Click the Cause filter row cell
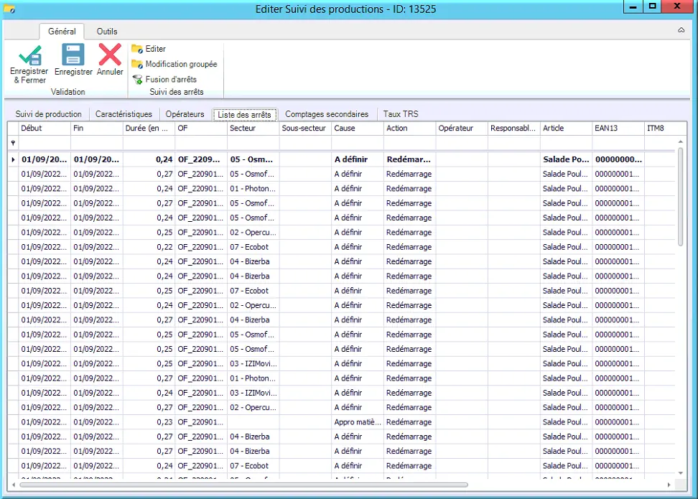The width and height of the screenshot is (698, 499). tap(357, 143)
